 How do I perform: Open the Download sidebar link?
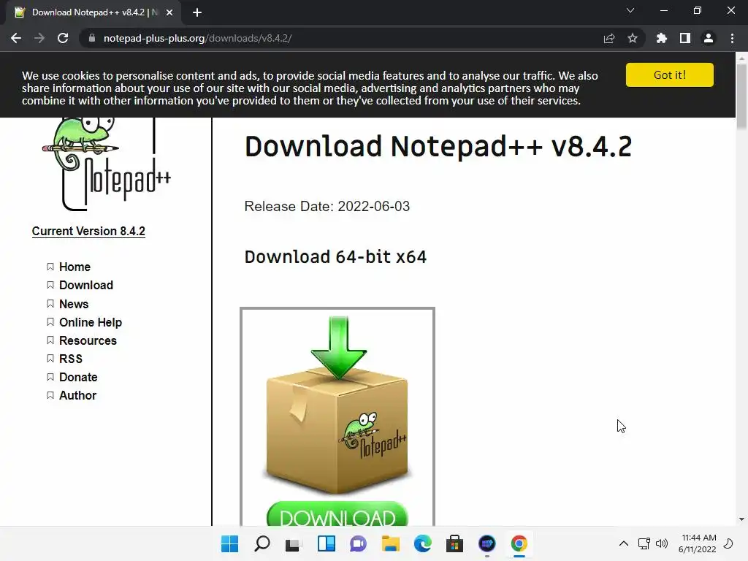pyautogui.click(x=86, y=286)
